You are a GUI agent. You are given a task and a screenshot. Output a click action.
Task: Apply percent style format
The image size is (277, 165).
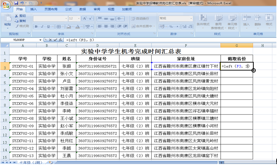171,27
